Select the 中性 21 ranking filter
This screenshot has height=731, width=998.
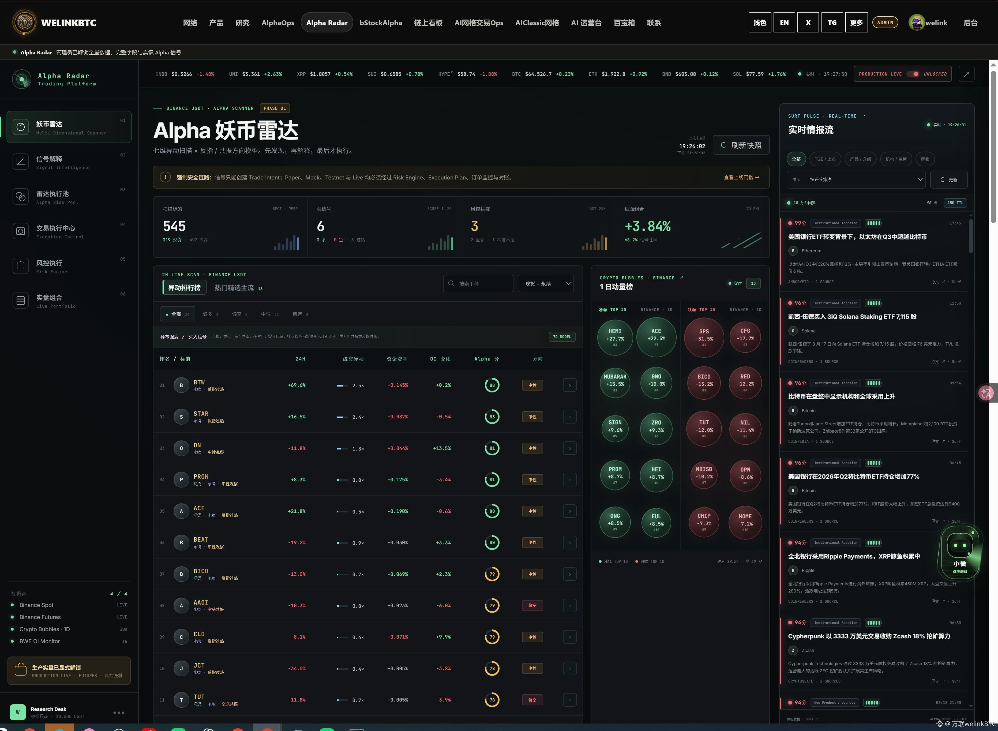270,314
